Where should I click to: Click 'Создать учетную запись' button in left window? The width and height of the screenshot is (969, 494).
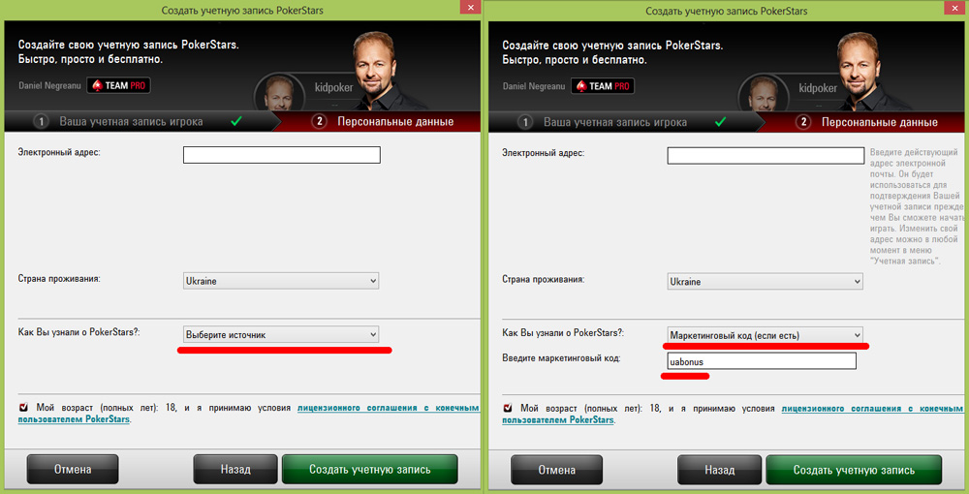tap(370, 469)
